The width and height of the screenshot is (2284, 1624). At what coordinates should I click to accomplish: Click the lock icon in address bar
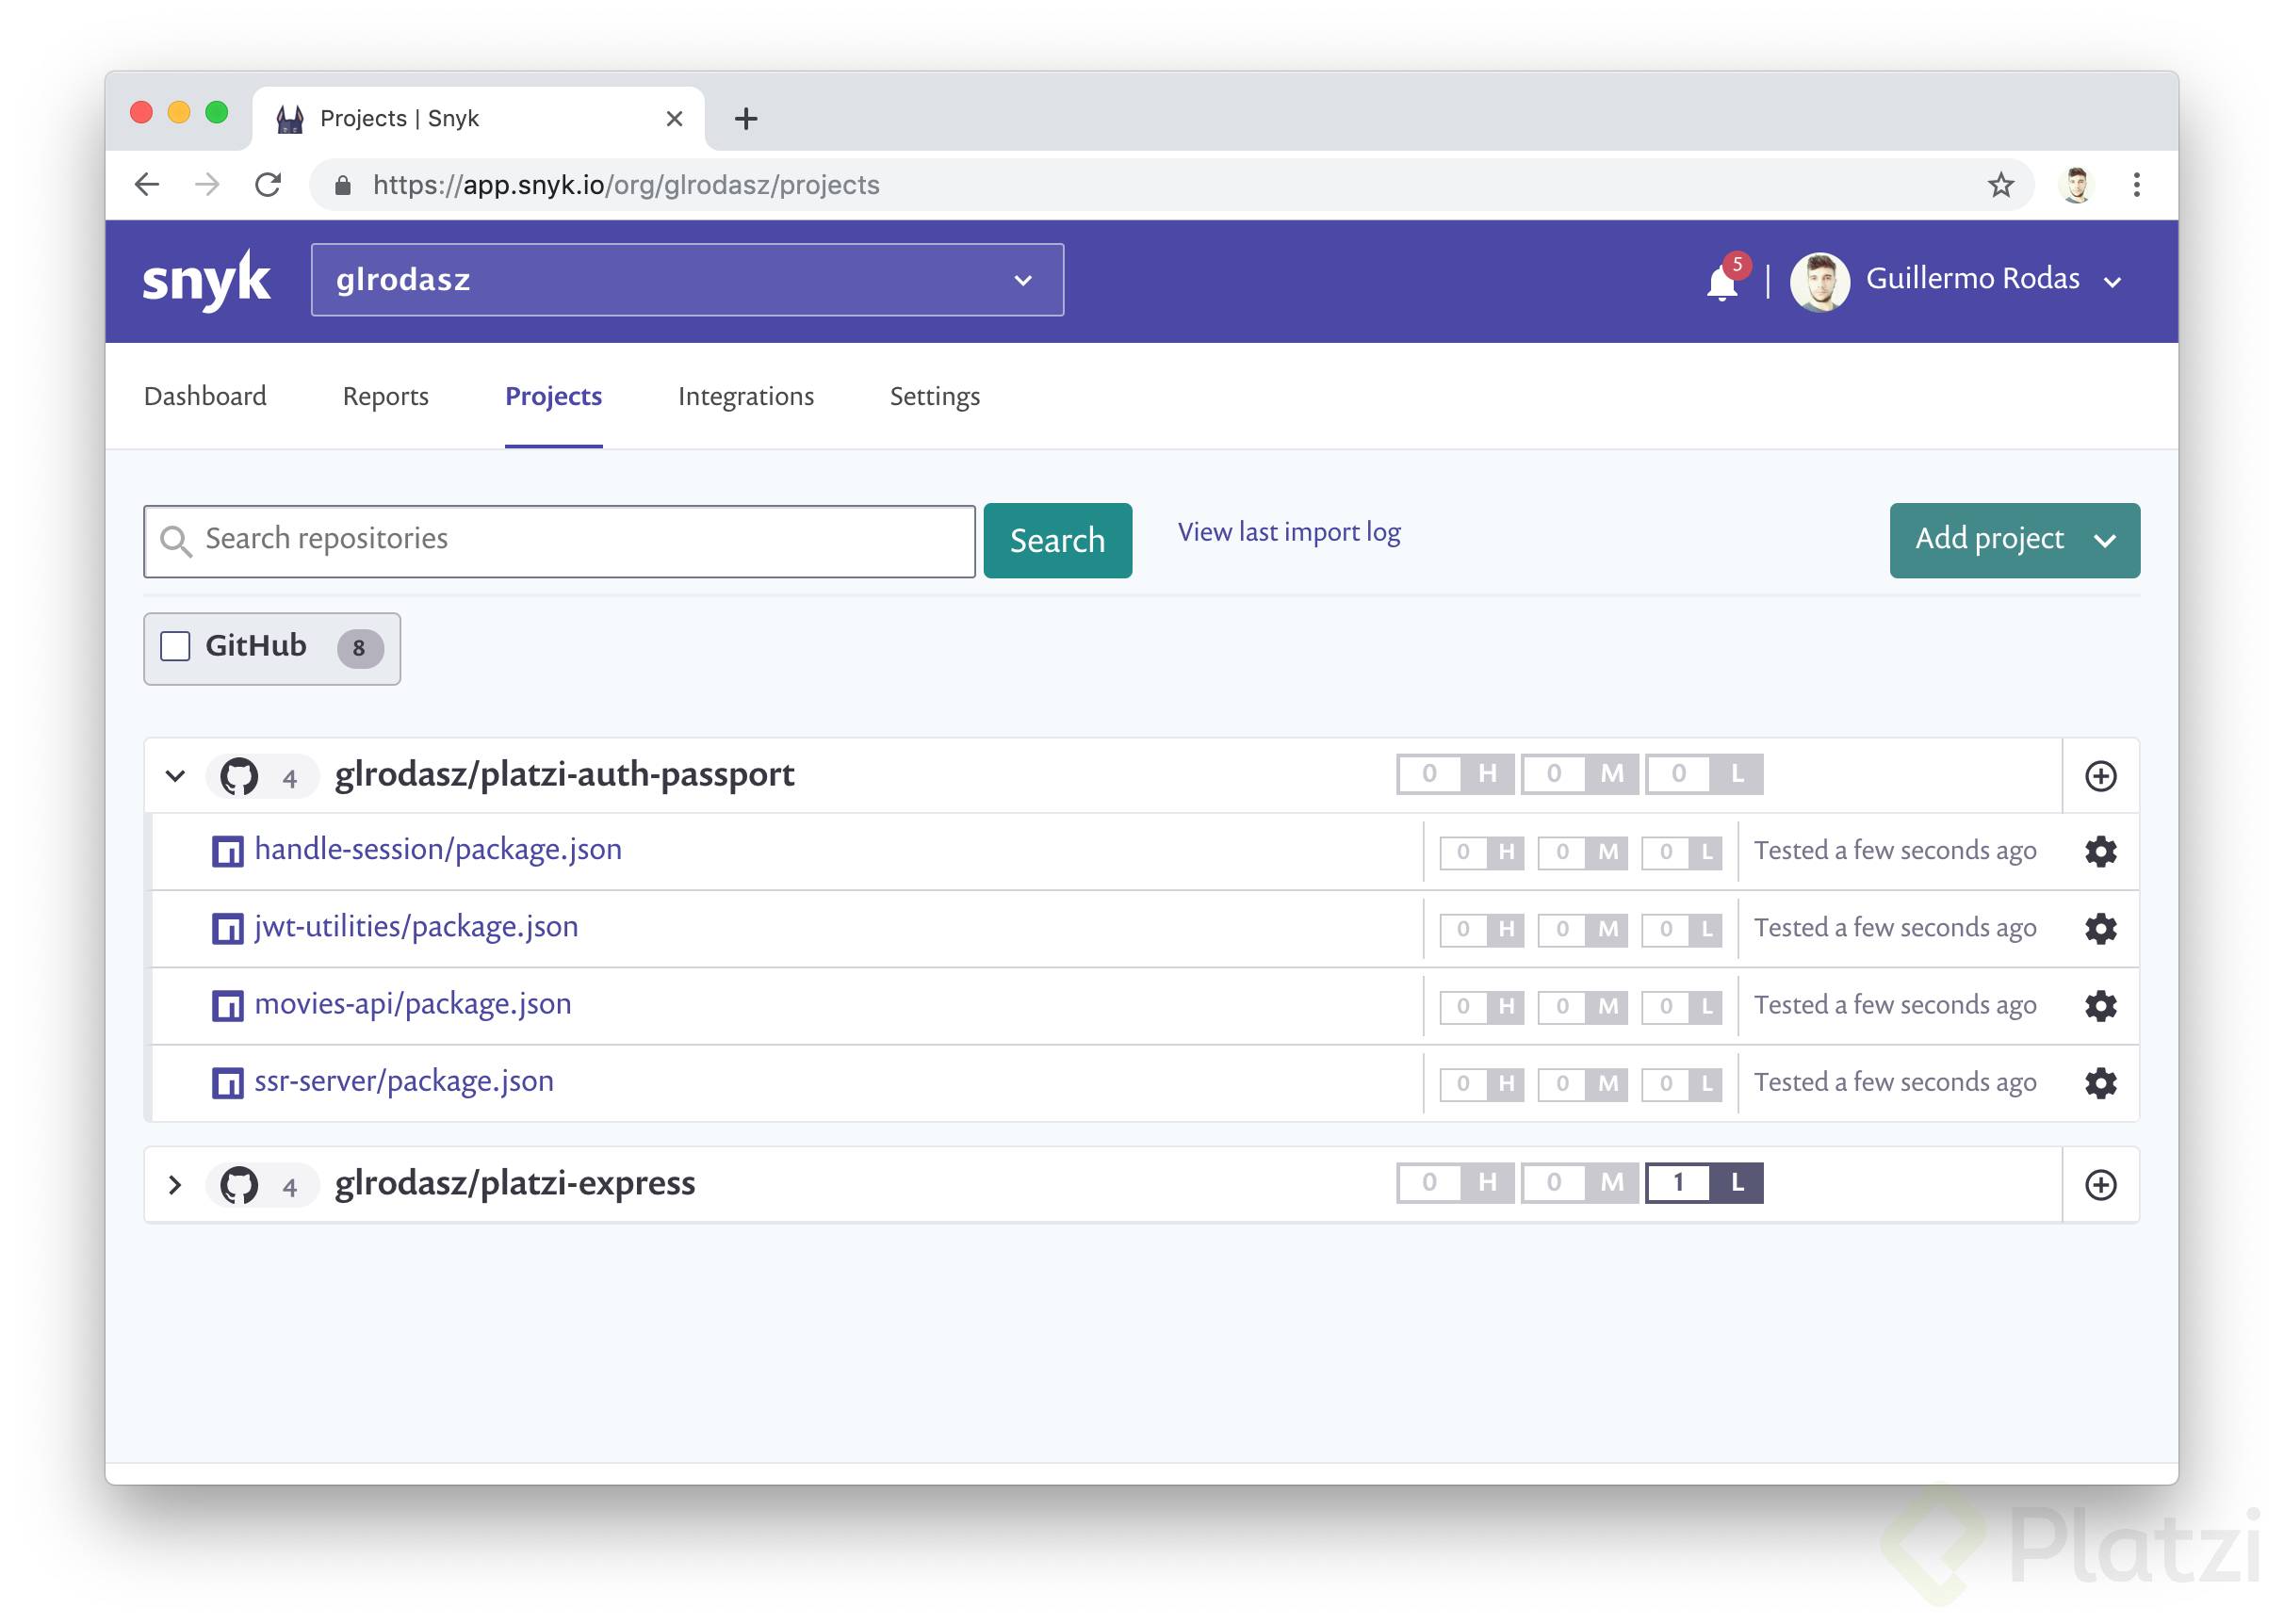pyautogui.click(x=342, y=185)
